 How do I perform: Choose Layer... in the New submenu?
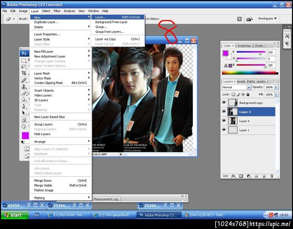click(x=118, y=17)
